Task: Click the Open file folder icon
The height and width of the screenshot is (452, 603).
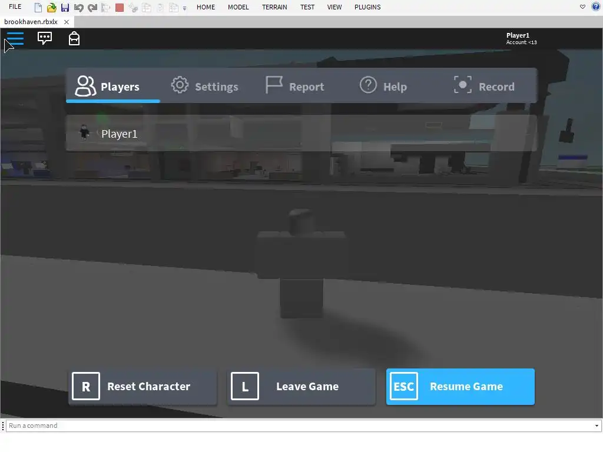Action: (52, 7)
